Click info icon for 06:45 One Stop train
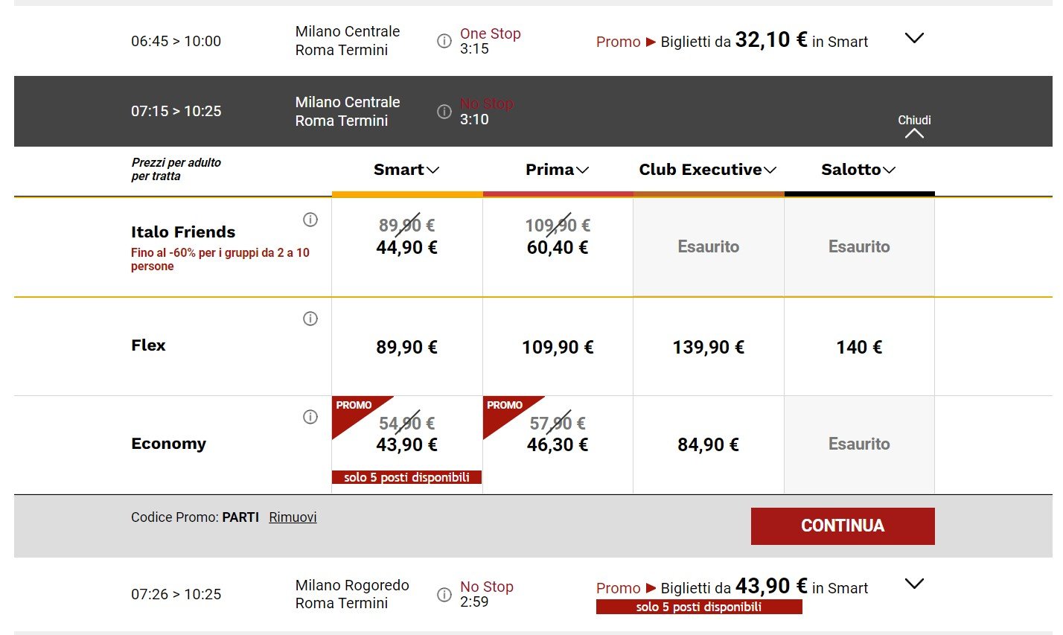This screenshot has width=1063, height=635. click(x=444, y=41)
